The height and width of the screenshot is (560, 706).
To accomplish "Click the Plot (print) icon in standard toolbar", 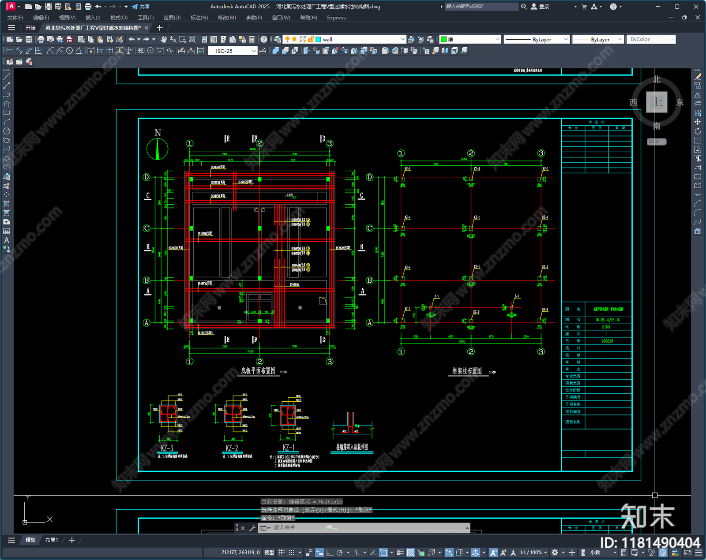I will tap(41, 39).
